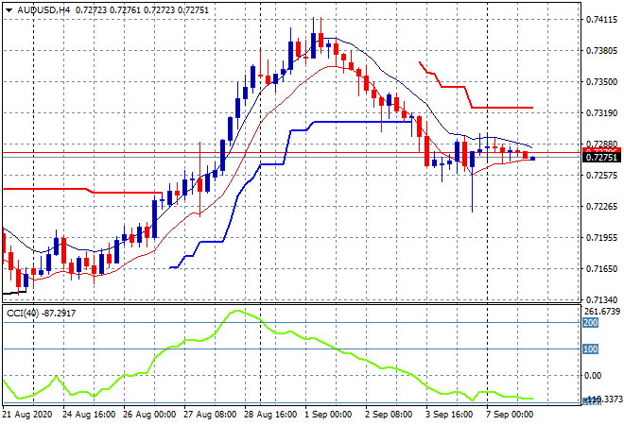This screenshot has width=624, height=425.
Task: Click the 0.72575 price axis label
Action: (601, 176)
